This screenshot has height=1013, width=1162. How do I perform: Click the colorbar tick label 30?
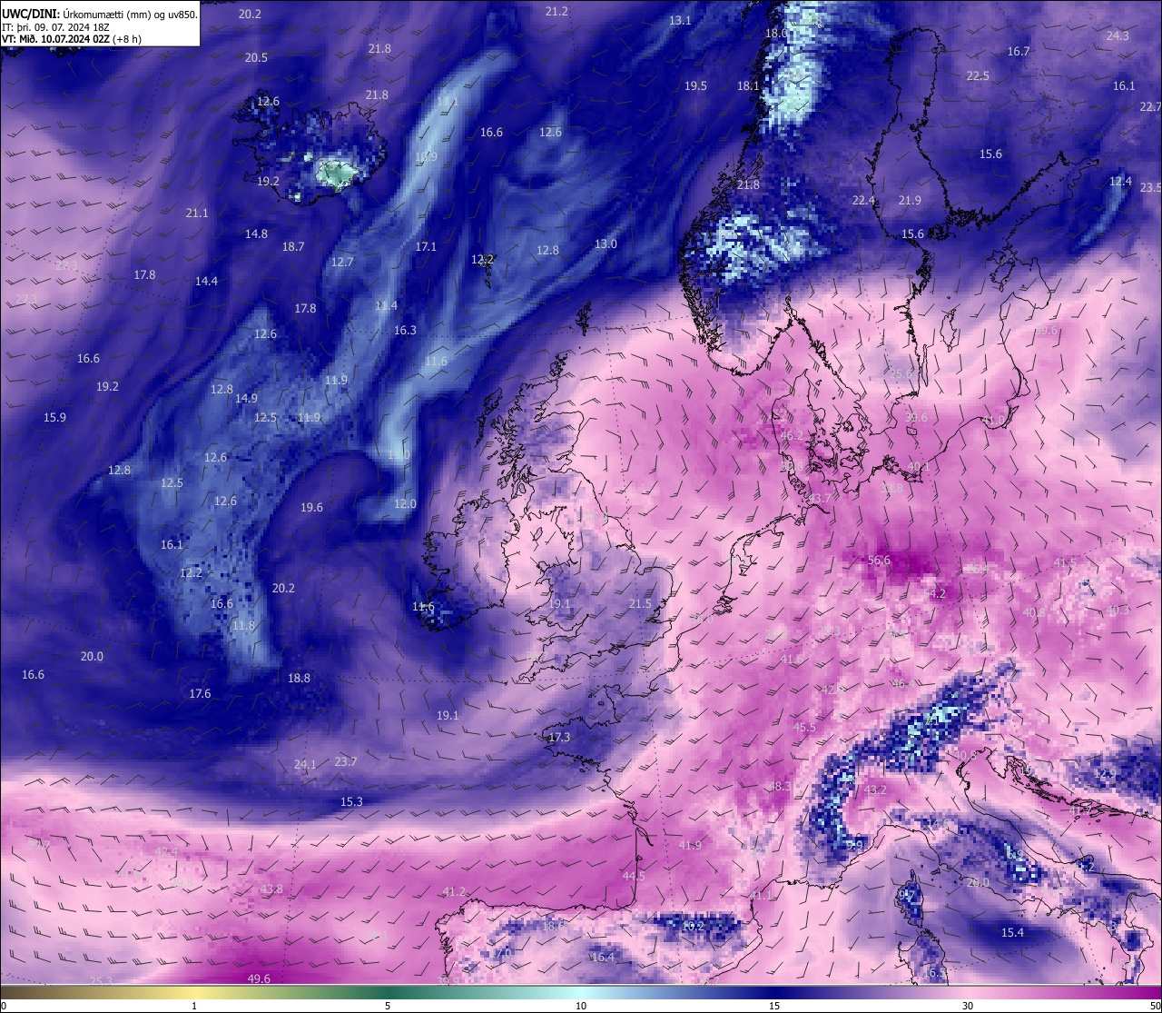pos(968,1006)
